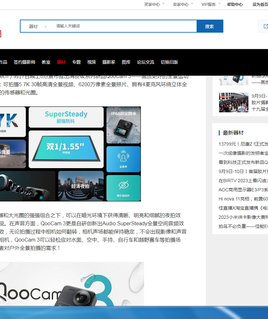
Task: Open the 图库 navigation item
Action: (x=126, y=62)
